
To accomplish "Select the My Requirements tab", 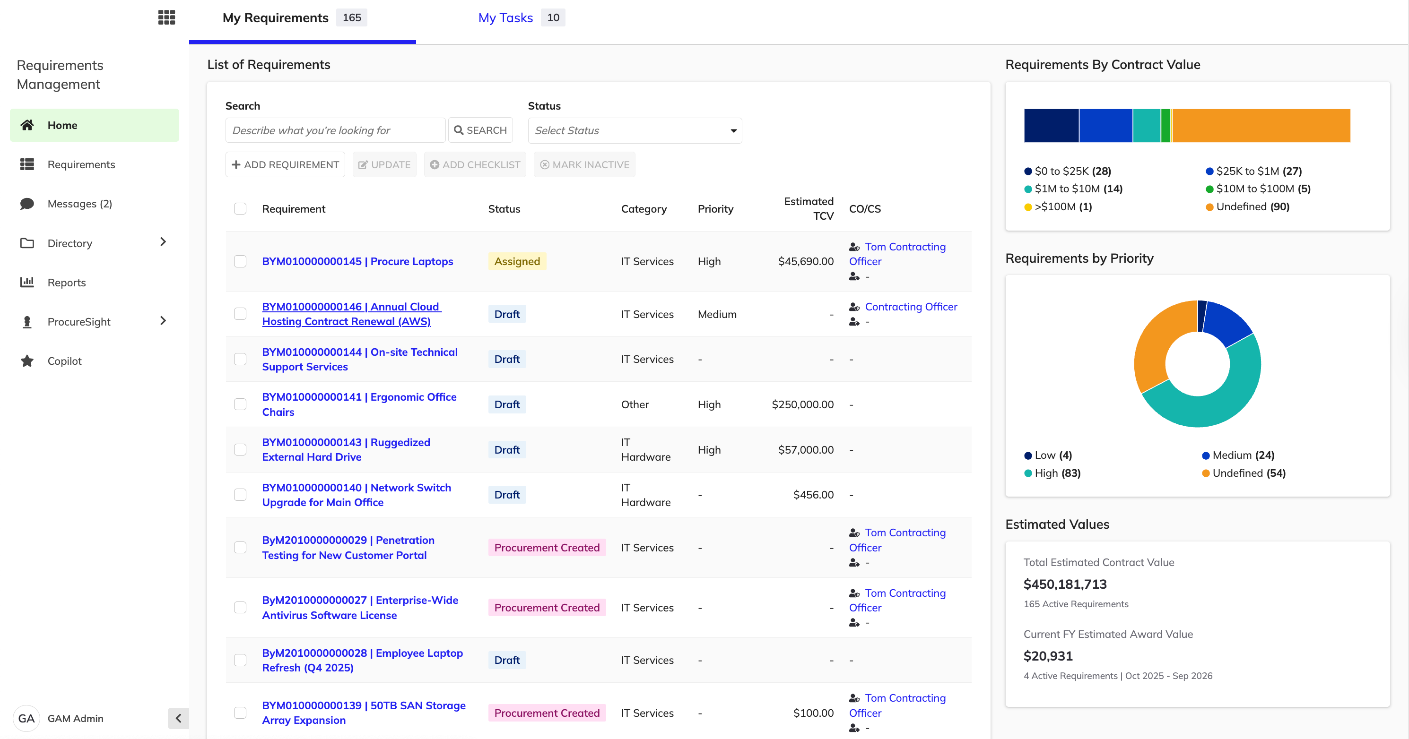I will pos(295,18).
